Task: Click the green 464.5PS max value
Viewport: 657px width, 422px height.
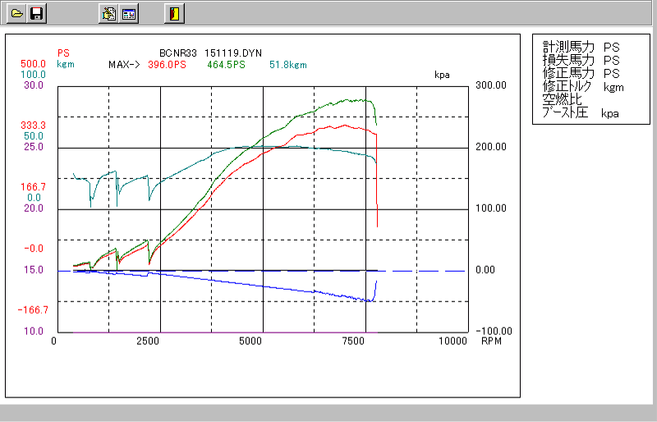Action: pos(226,64)
